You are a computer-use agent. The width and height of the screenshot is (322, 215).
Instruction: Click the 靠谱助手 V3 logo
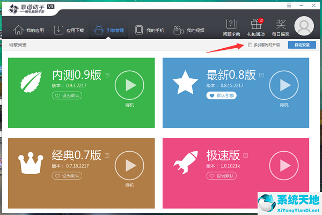(x=31, y=9)
